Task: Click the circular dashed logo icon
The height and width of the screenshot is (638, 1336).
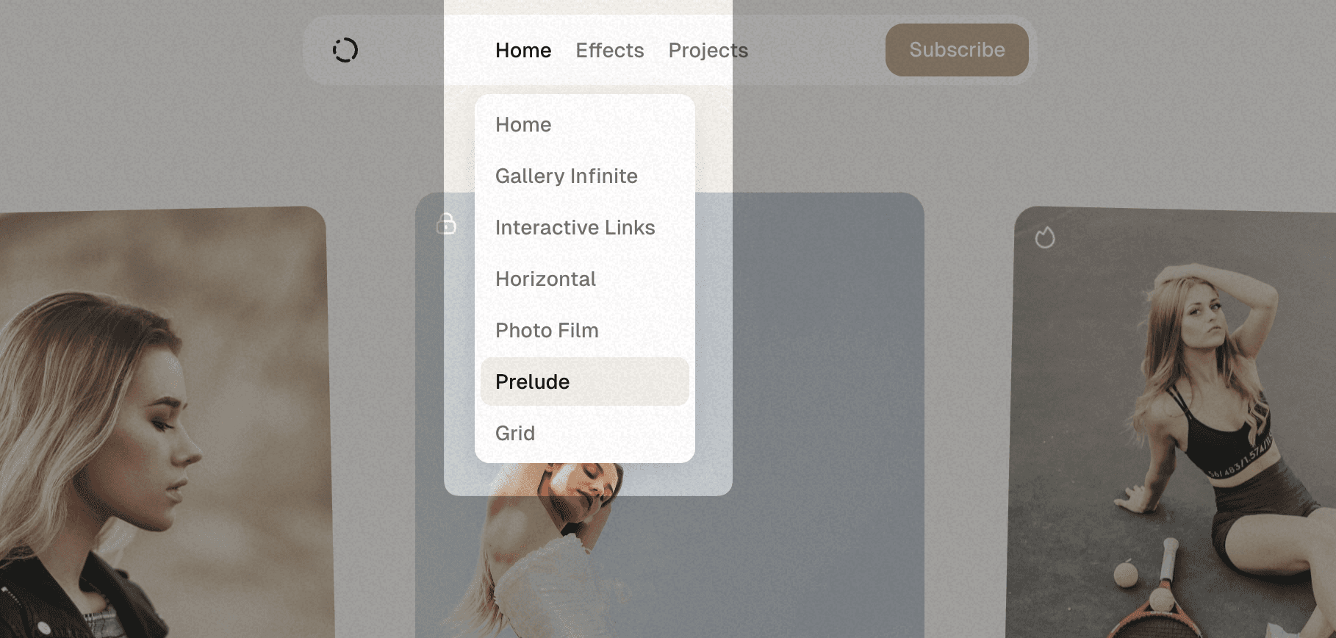Action: 345,50
